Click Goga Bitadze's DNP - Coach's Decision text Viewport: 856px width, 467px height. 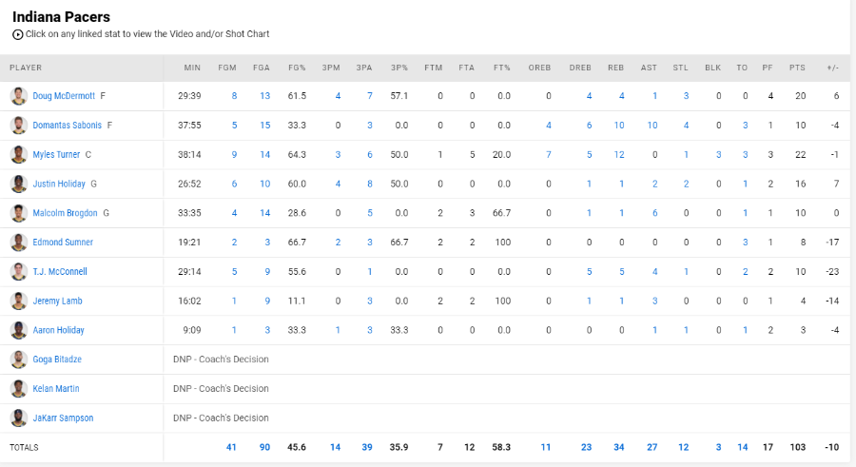tap(221, 360)
